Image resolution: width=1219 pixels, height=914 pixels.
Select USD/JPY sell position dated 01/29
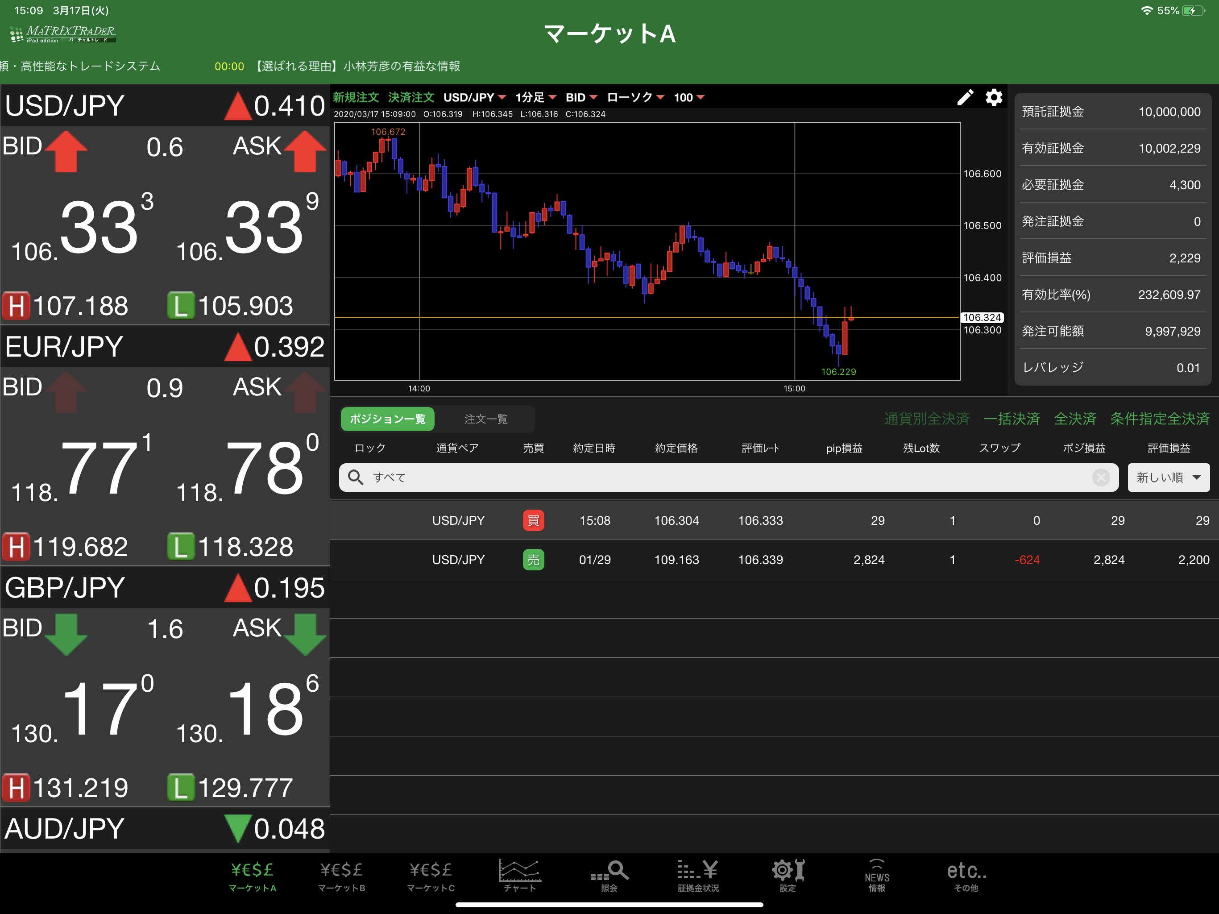[774, 560]
